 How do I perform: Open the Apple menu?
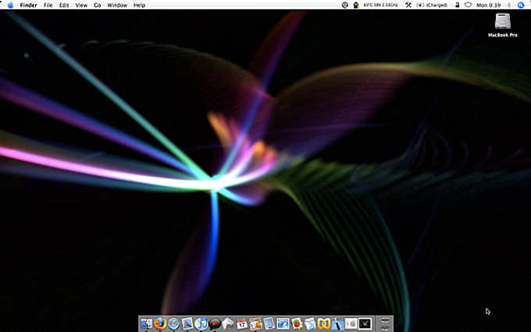pyautogui.click(x=10, y=5)
